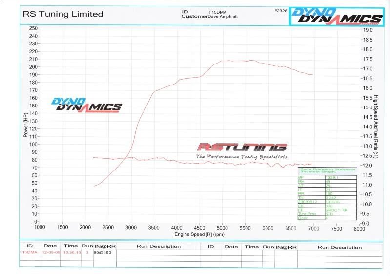Click the Dyno Dynamics logo in header
The width and height of the screenshot is (390, 276).
point(336,16)
